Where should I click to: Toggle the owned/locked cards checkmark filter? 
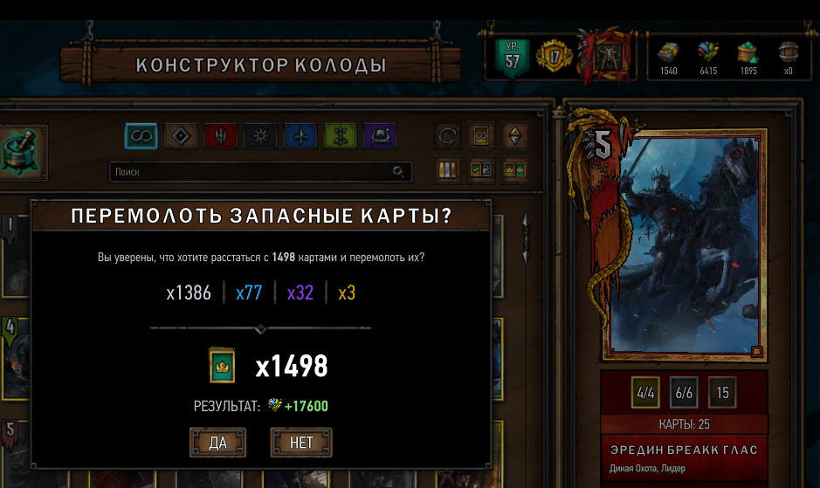pos(480,169)
